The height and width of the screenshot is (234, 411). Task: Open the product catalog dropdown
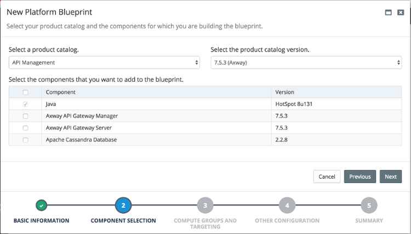pyautogui.click(x=104, y=62)
